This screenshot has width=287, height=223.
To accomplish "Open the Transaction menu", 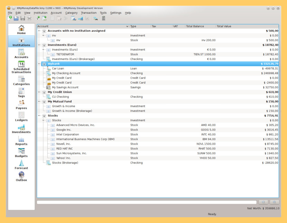I will coord(89,13).
